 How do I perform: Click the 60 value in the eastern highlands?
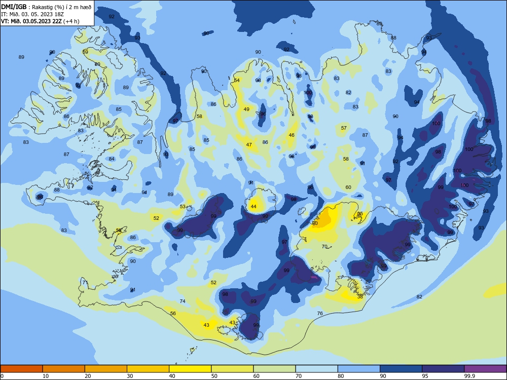348,187
